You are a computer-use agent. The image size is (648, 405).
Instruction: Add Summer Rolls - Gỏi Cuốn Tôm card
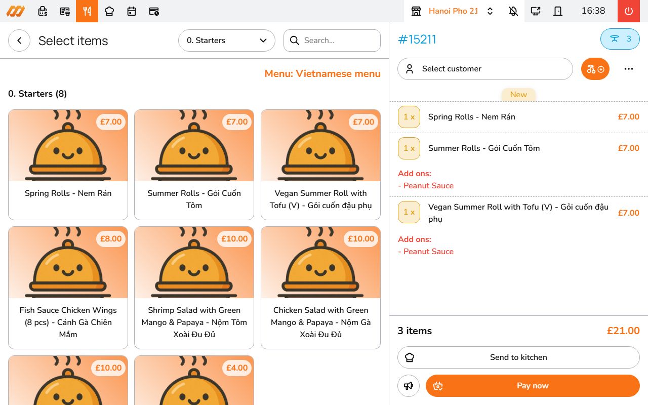click(x=194, y=165)
